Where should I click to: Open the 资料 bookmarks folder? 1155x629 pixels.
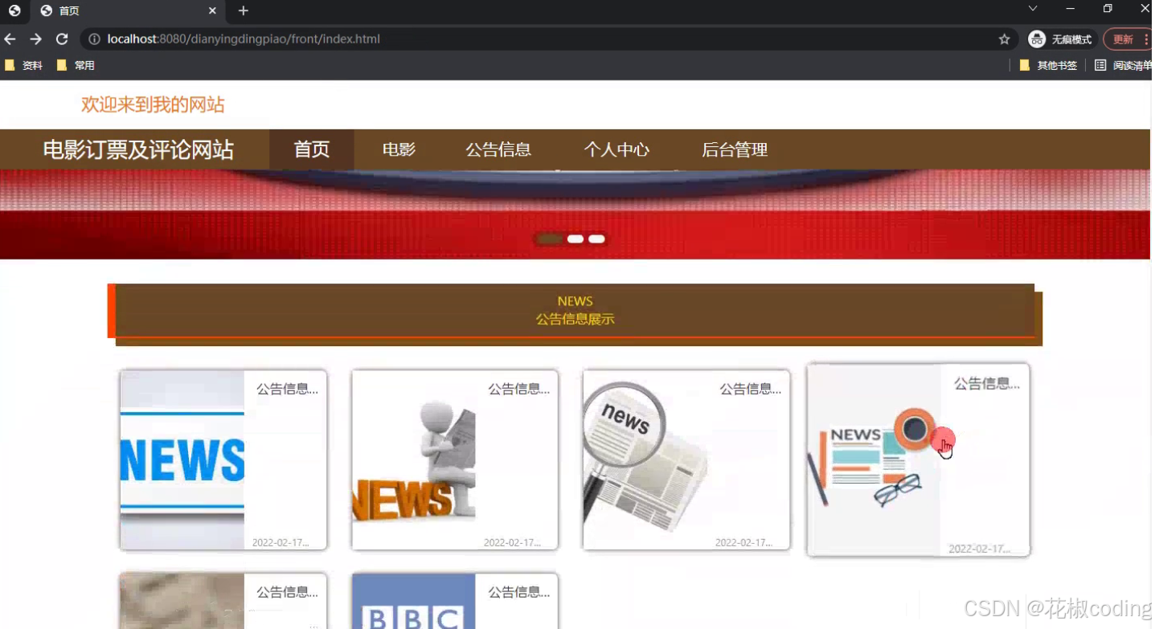point(25,65)
